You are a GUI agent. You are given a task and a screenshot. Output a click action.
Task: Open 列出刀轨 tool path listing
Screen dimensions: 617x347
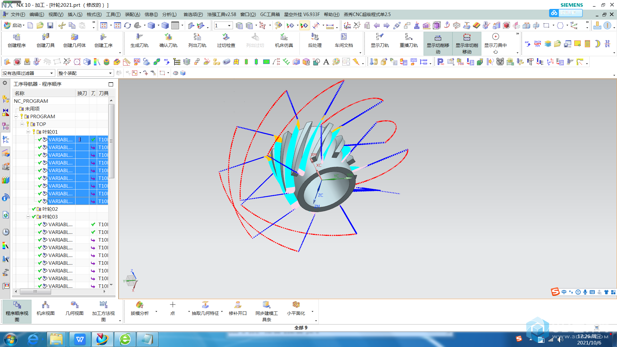pyautogui.click(x=197, y=40)
